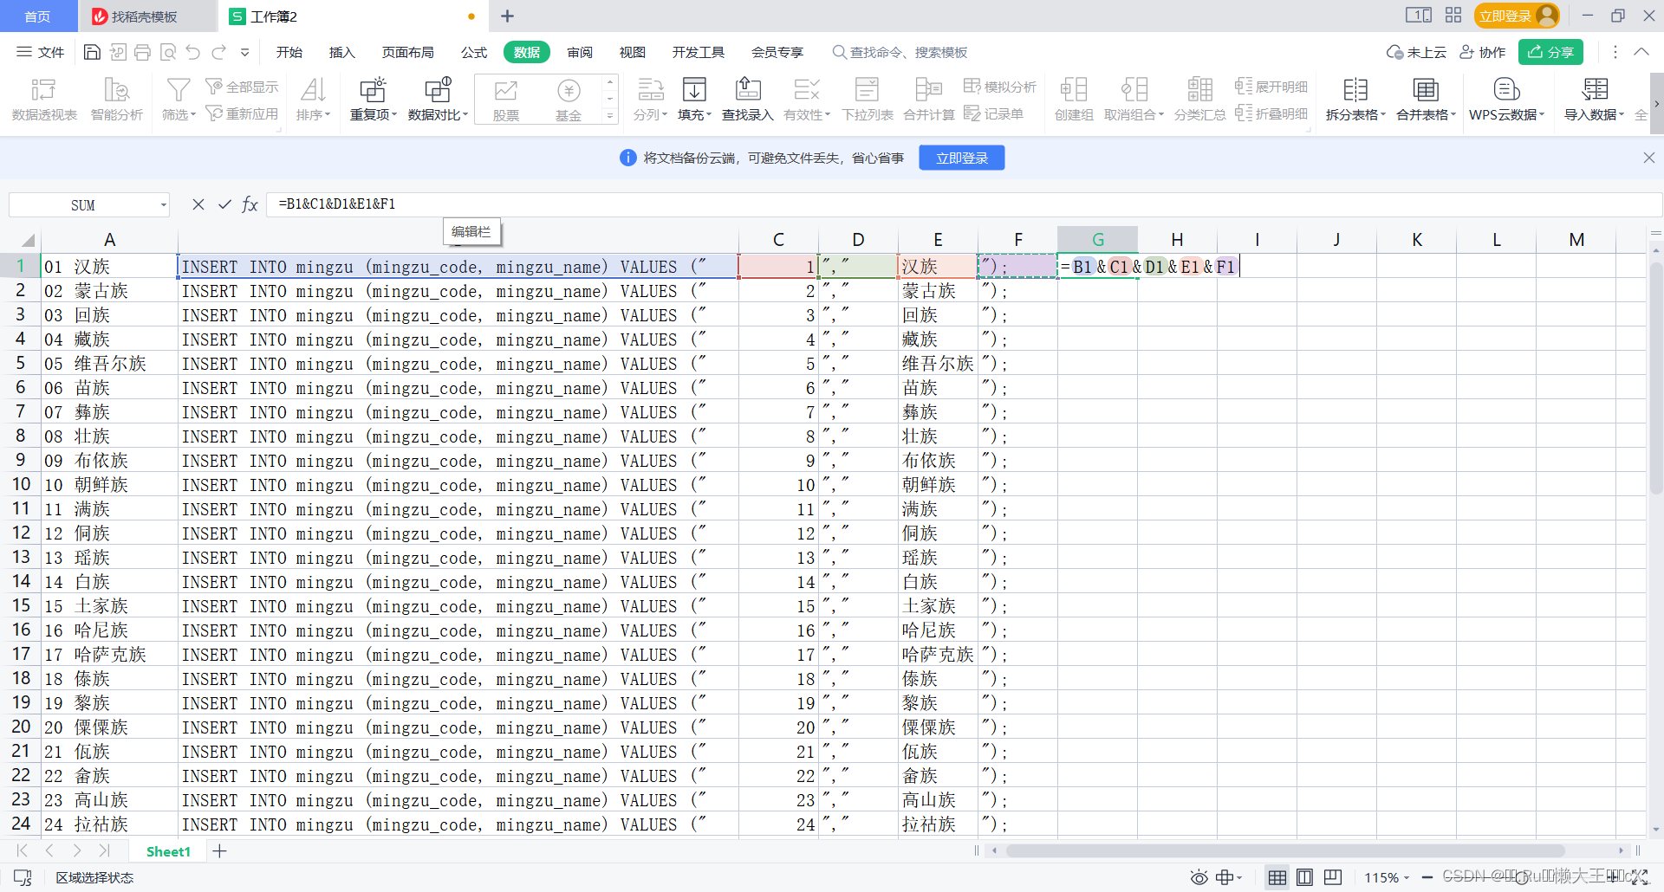Open the three-dot more options menu

tap(1615, 52)
